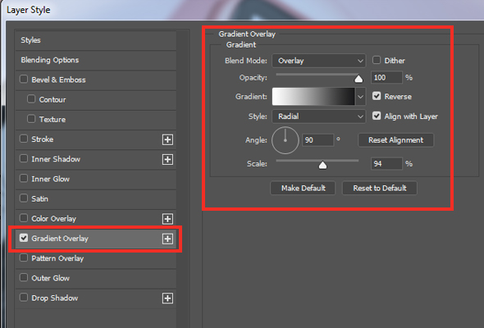Add another Stroke effect with plus icon
Image resolution: width=484 pixels, height=328 pixels.
167,139
